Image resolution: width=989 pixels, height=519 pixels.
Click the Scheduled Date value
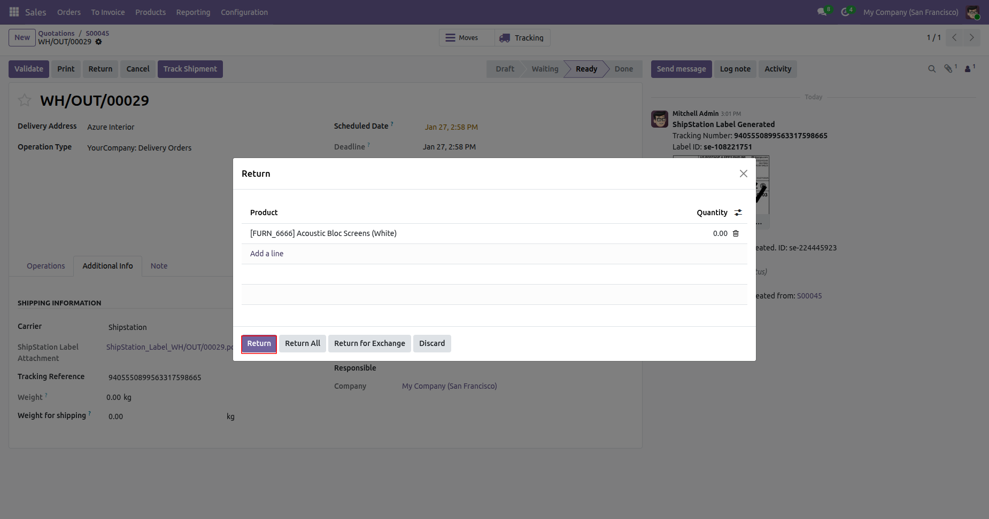451,127
